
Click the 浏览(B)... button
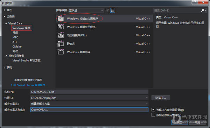pos(161,98)
